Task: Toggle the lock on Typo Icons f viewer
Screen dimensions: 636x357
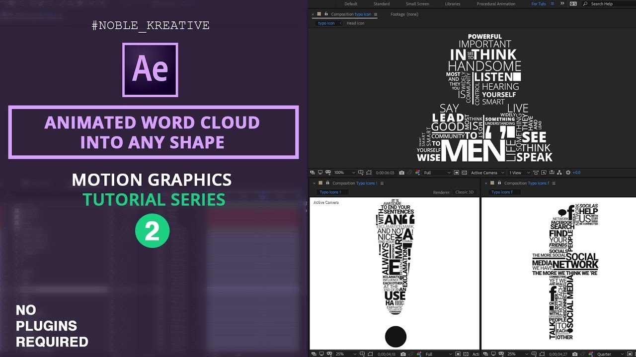Action: pyautogui.click(x=499, y=183)
